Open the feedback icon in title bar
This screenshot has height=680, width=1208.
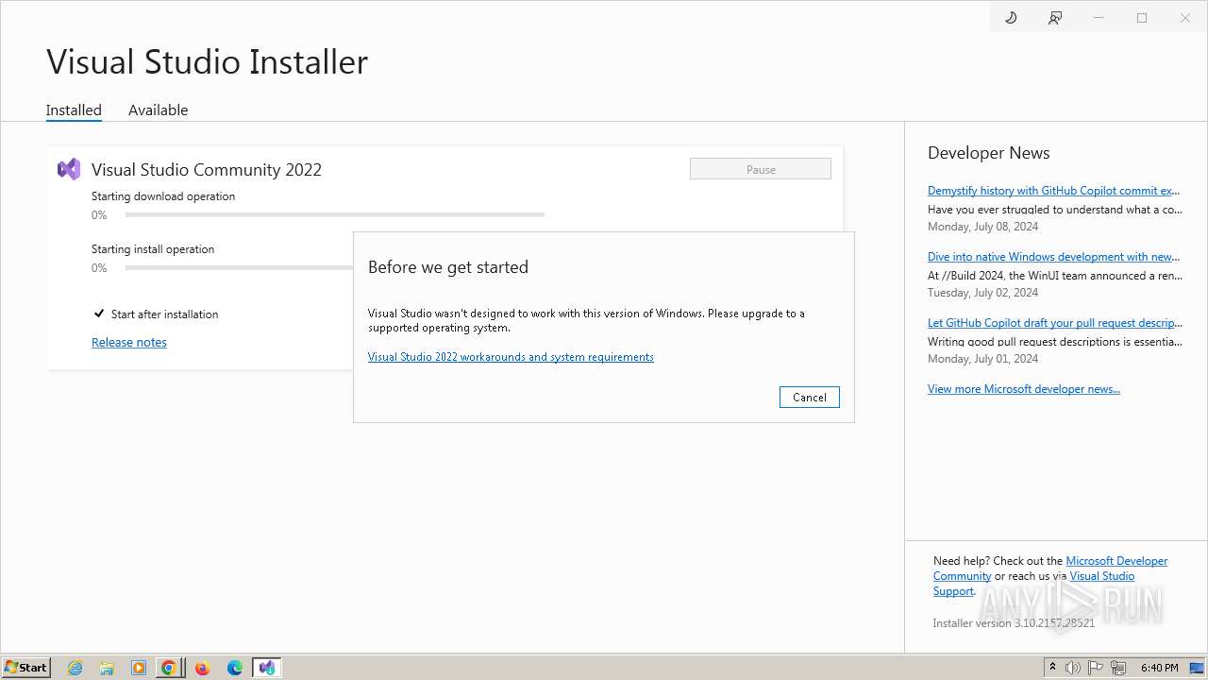click(1055, 18)
